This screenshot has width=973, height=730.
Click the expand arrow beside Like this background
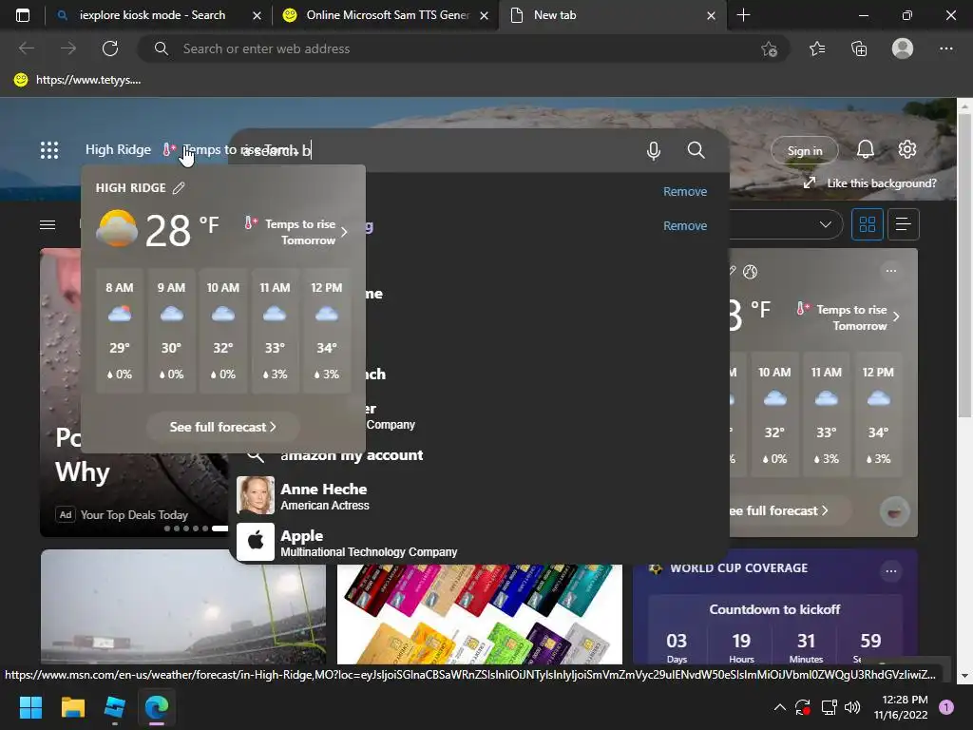pyautogui.click(x=810, y=183)
